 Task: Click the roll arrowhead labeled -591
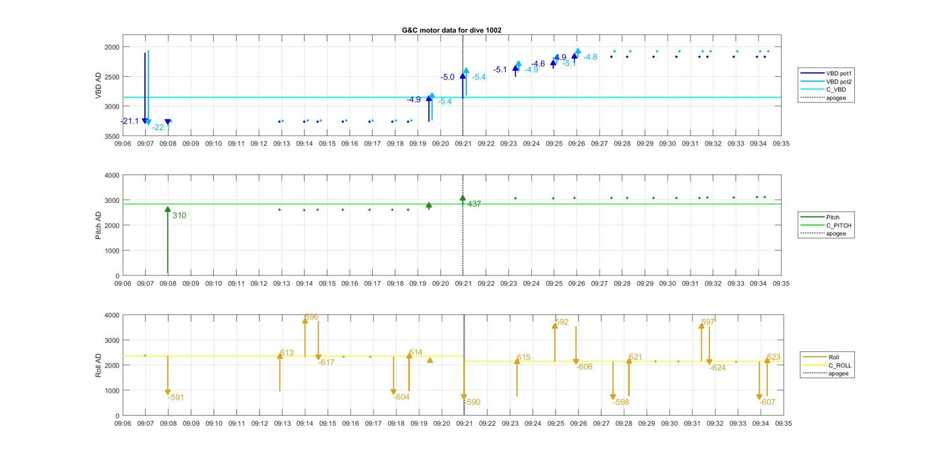point(168,392)
